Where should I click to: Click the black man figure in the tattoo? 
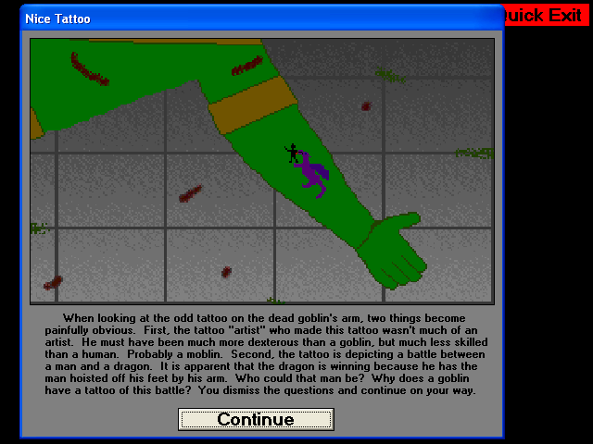click(292, 153)
